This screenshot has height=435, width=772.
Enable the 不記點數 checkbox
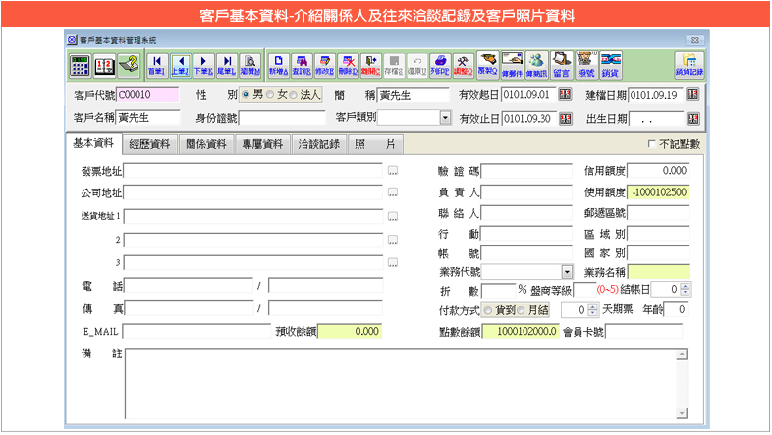tap(651, 144)
